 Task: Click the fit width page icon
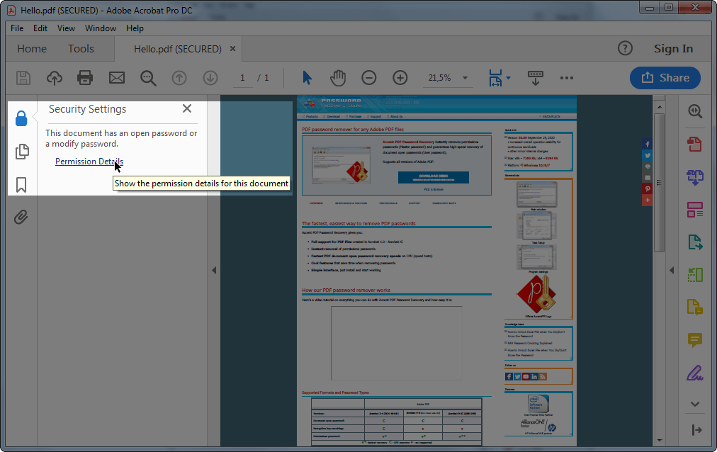click(x=495, y=78)
